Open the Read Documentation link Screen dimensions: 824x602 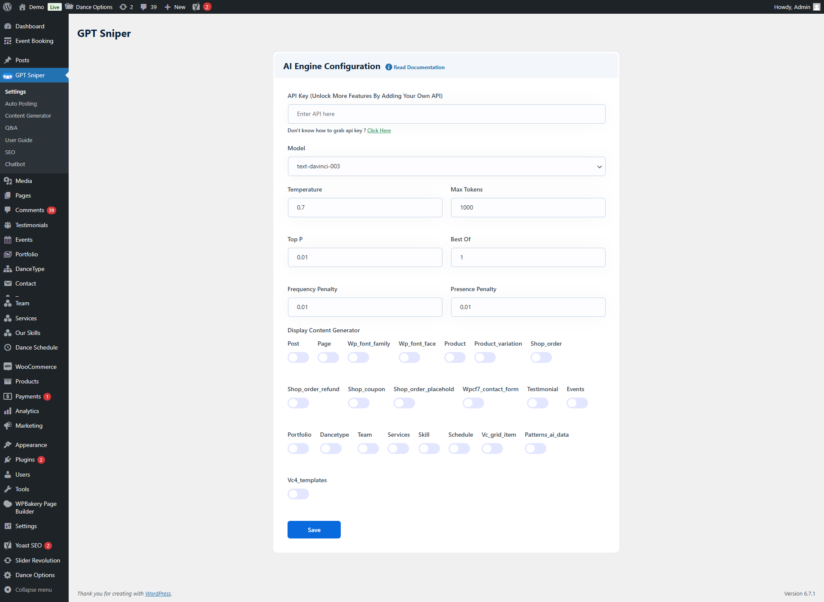(x=419, y=67)
